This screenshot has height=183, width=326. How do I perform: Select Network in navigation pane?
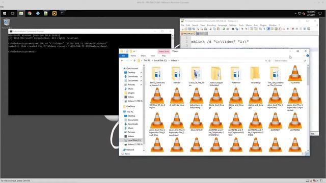tap(130, 149)
